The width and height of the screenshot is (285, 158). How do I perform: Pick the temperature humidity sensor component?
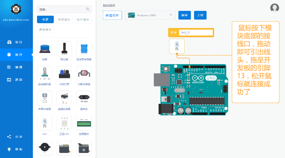coord(84,49)
